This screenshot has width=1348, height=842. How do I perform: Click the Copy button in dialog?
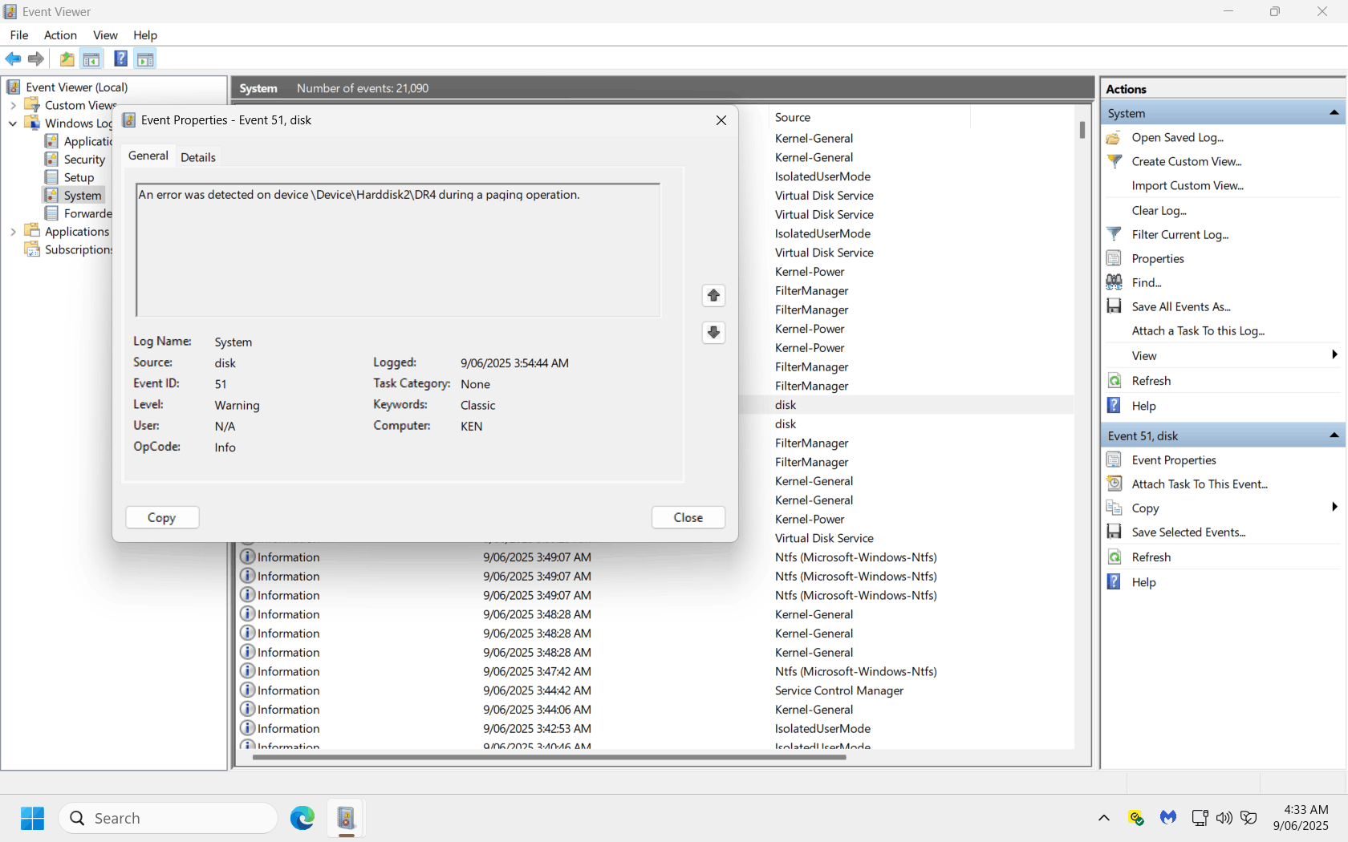[x=162, y=517]
